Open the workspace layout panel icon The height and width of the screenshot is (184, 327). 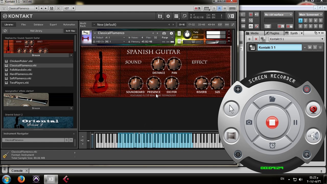(x=176, y=16)
